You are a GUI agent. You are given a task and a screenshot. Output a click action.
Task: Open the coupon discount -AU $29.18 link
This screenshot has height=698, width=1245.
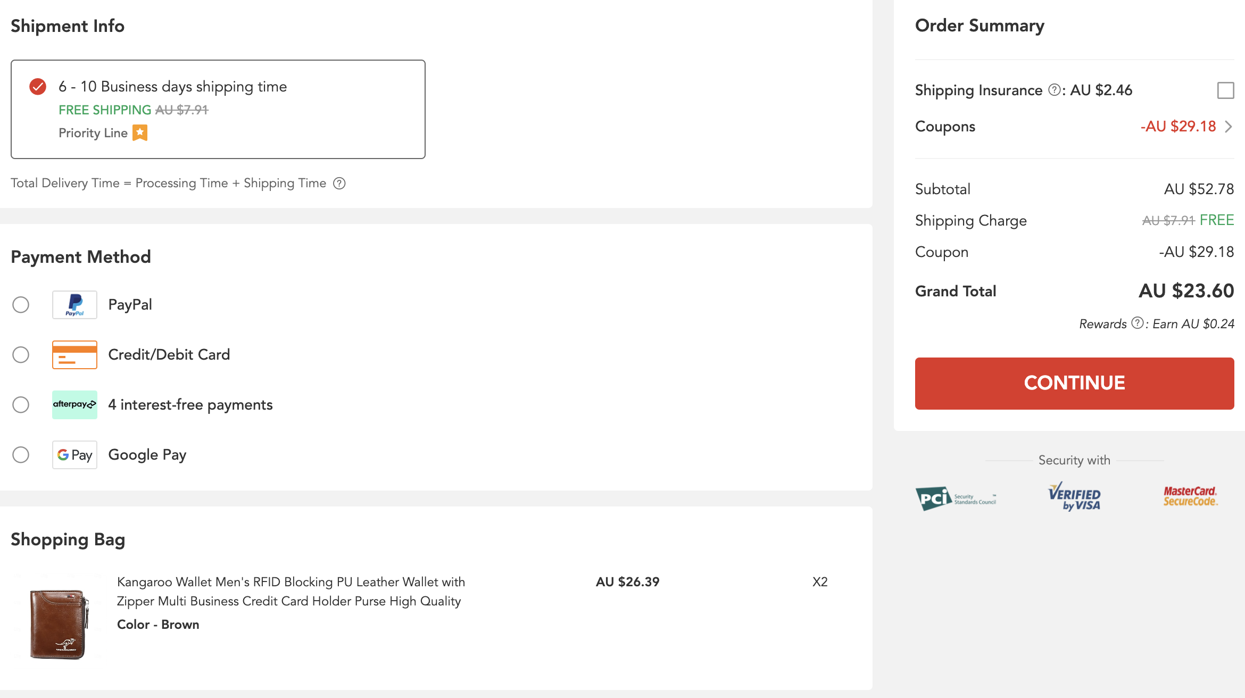(1178, 127)
